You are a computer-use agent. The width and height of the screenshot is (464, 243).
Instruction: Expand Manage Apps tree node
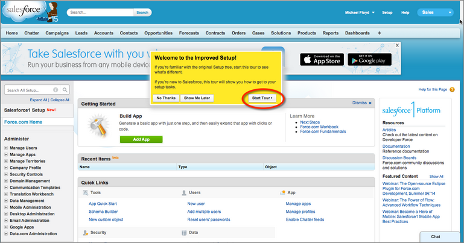(6, 154)
